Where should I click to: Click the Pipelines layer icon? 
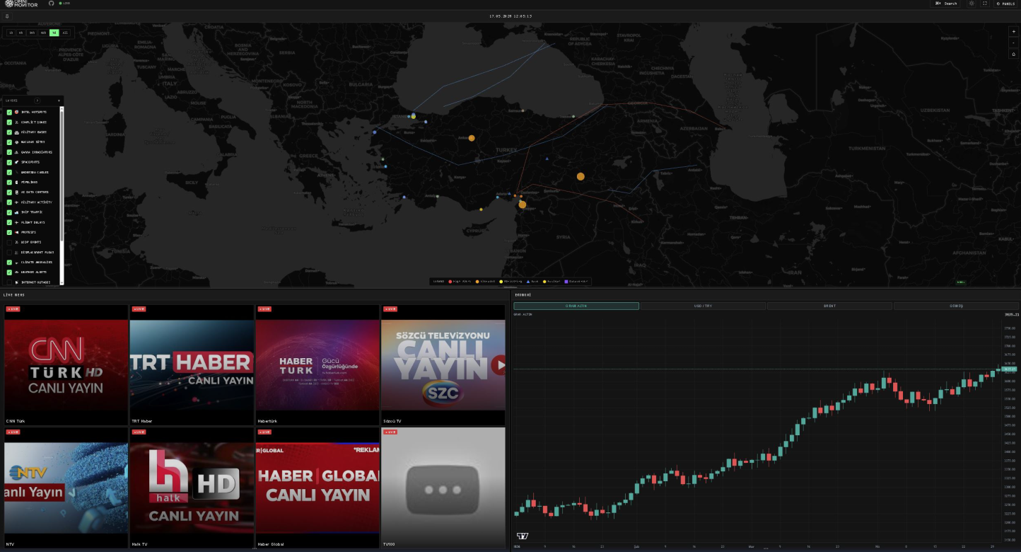pyautogui.click(x=16, y=182)
